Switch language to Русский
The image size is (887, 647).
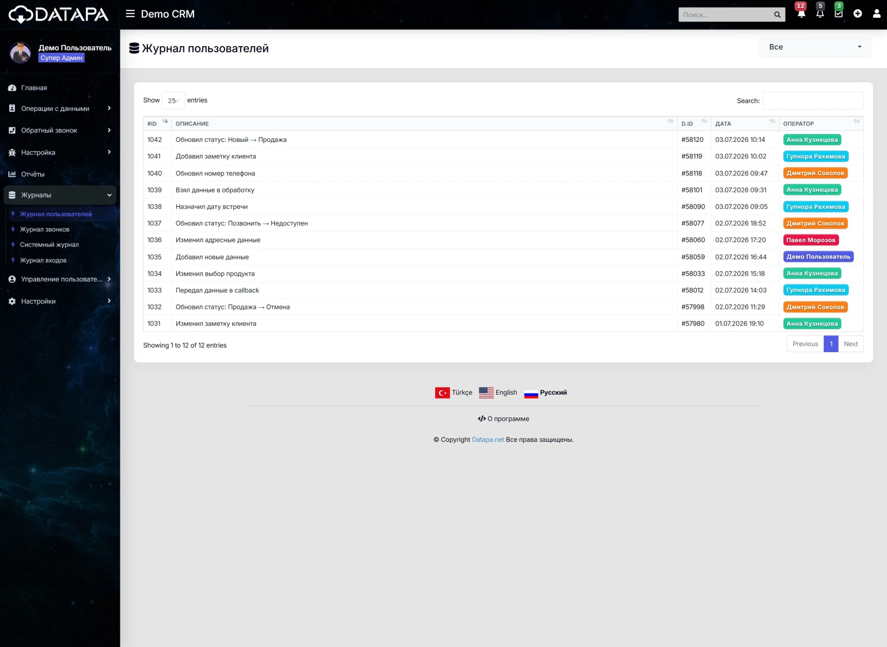tap(553, 393)
